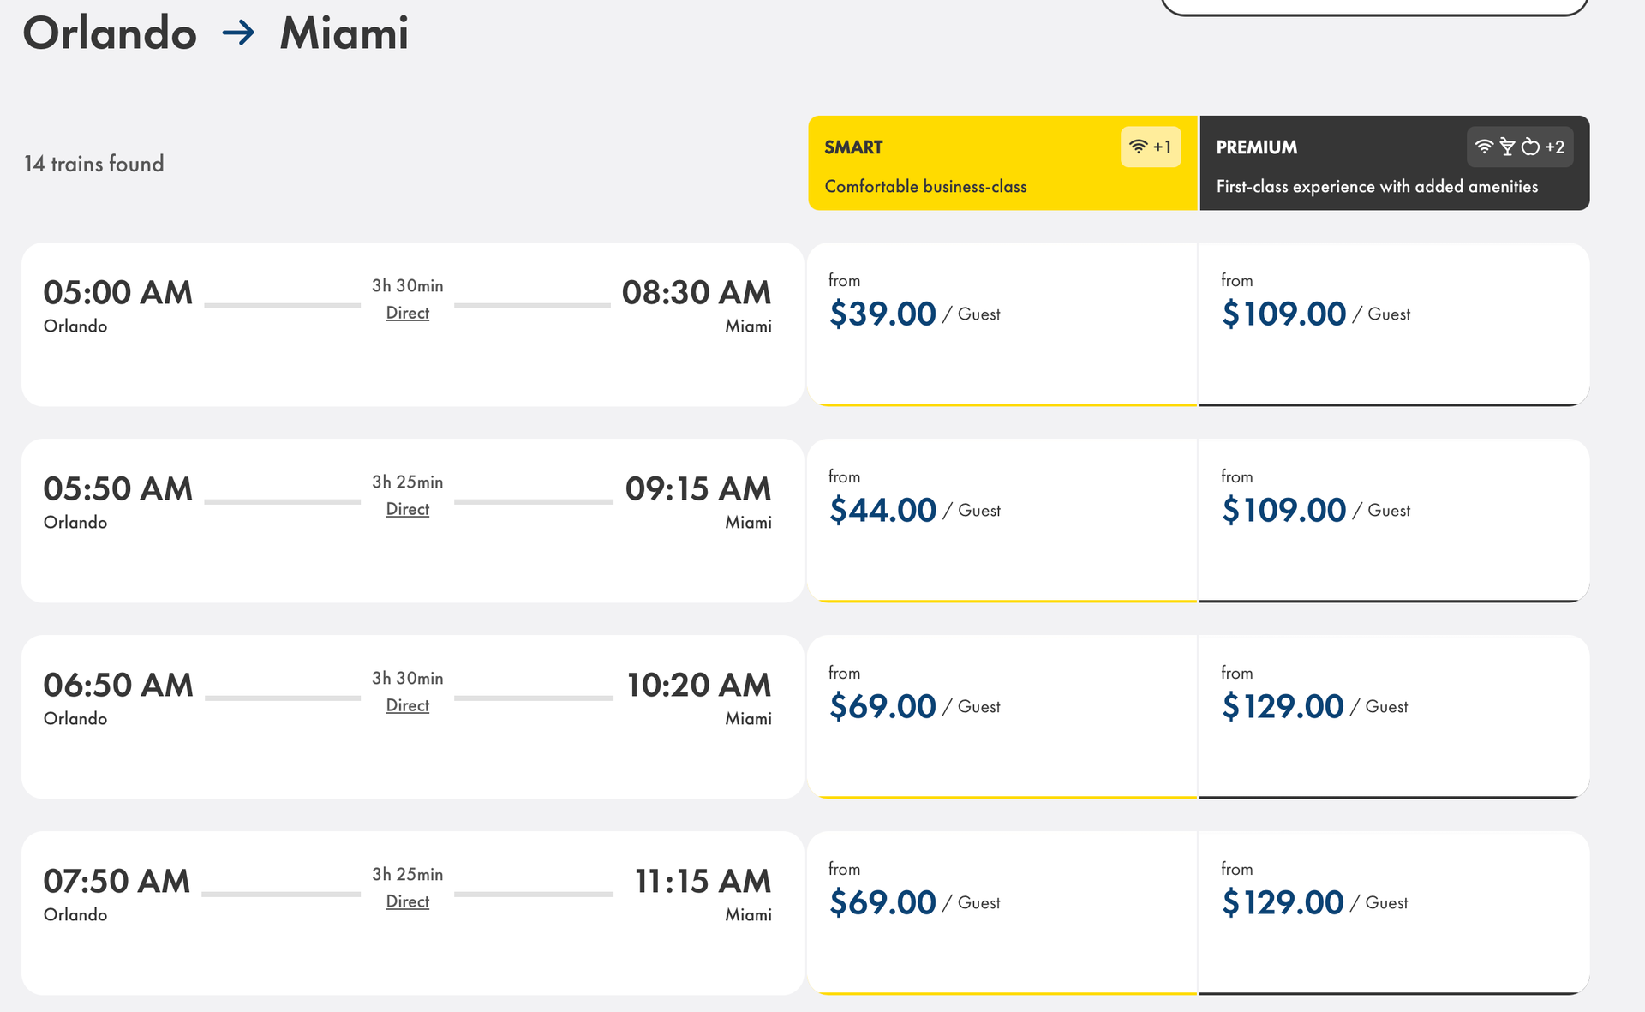Open Direct details for the 07:50 AM train
Image resolution: width=1645 pixels, height=1012 pixels.
tap(407, 901)
